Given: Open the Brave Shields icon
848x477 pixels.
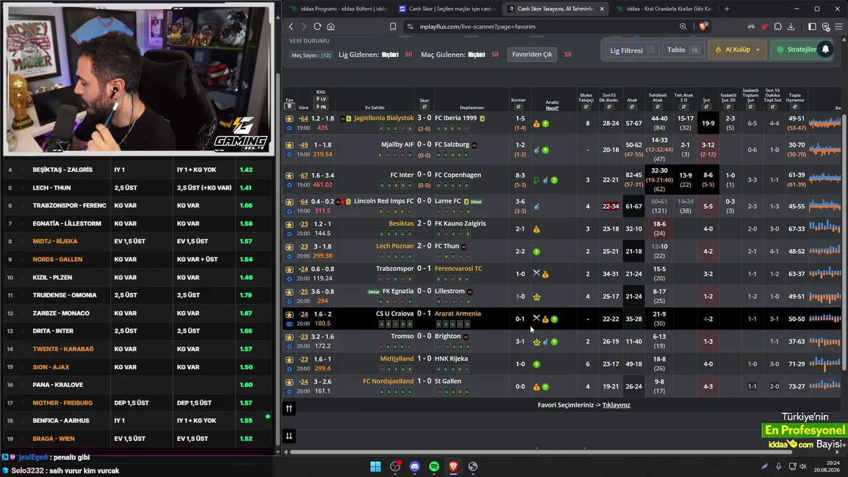Looking at the screenshot, I should [x=703, y=26].
